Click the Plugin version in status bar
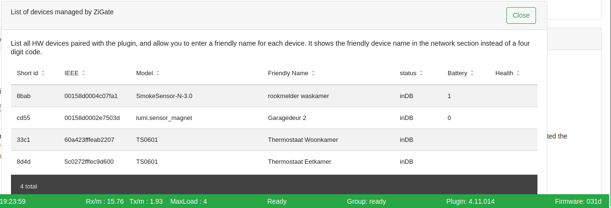Viewport: 611px width, 208px height. coord(470,201)
